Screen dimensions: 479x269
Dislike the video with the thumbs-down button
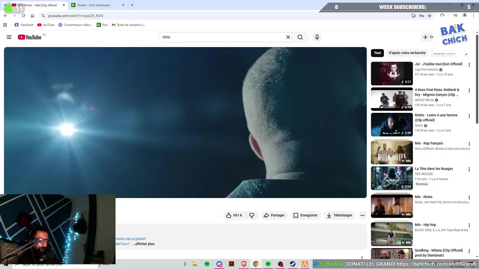(x=252, y=215)
